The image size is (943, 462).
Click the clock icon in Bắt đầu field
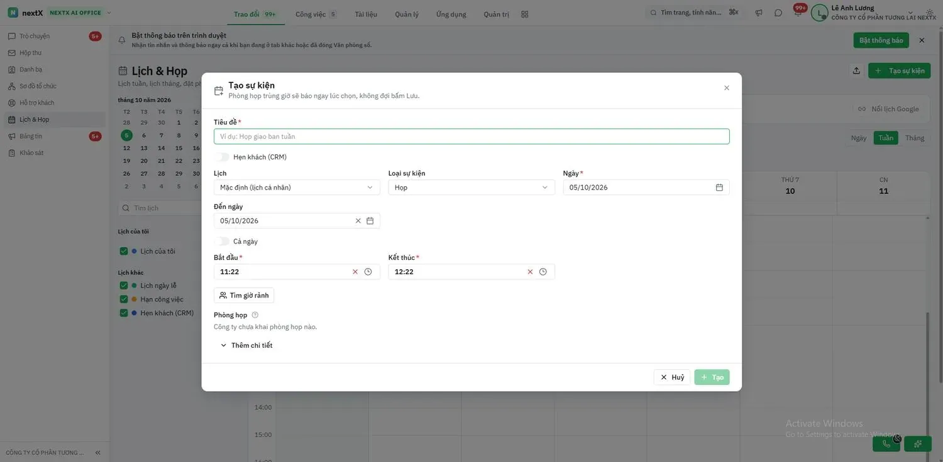368,272
